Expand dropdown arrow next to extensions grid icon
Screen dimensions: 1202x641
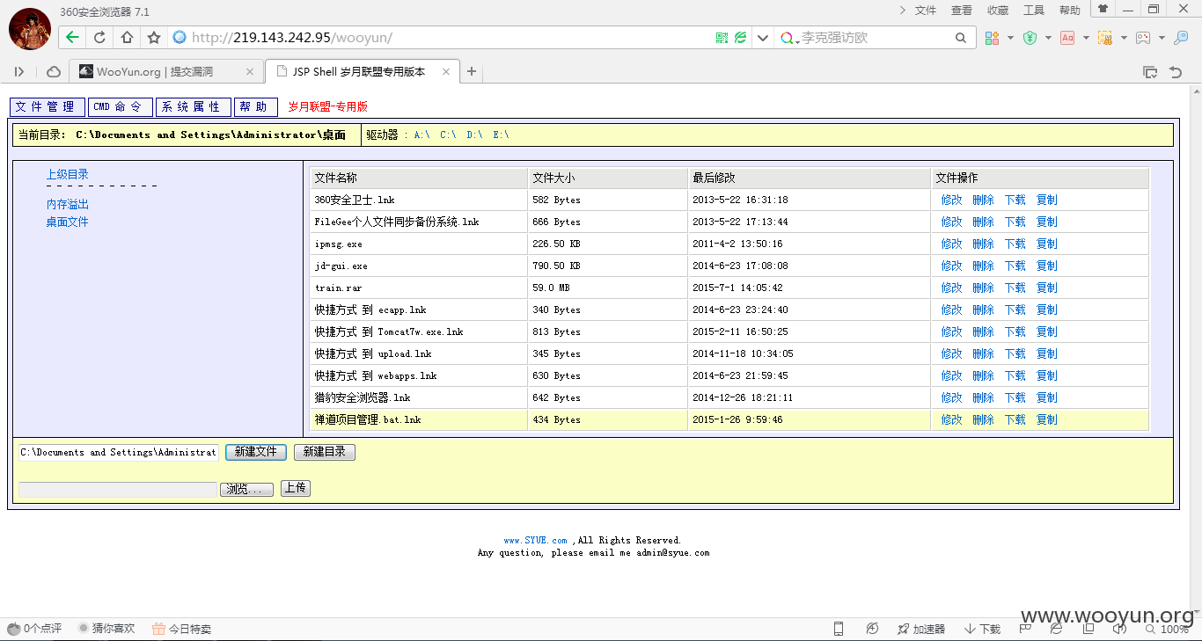pyautogui.click(x=1010, y=38)
